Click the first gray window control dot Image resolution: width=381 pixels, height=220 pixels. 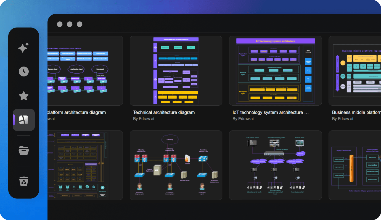[60, 24]
